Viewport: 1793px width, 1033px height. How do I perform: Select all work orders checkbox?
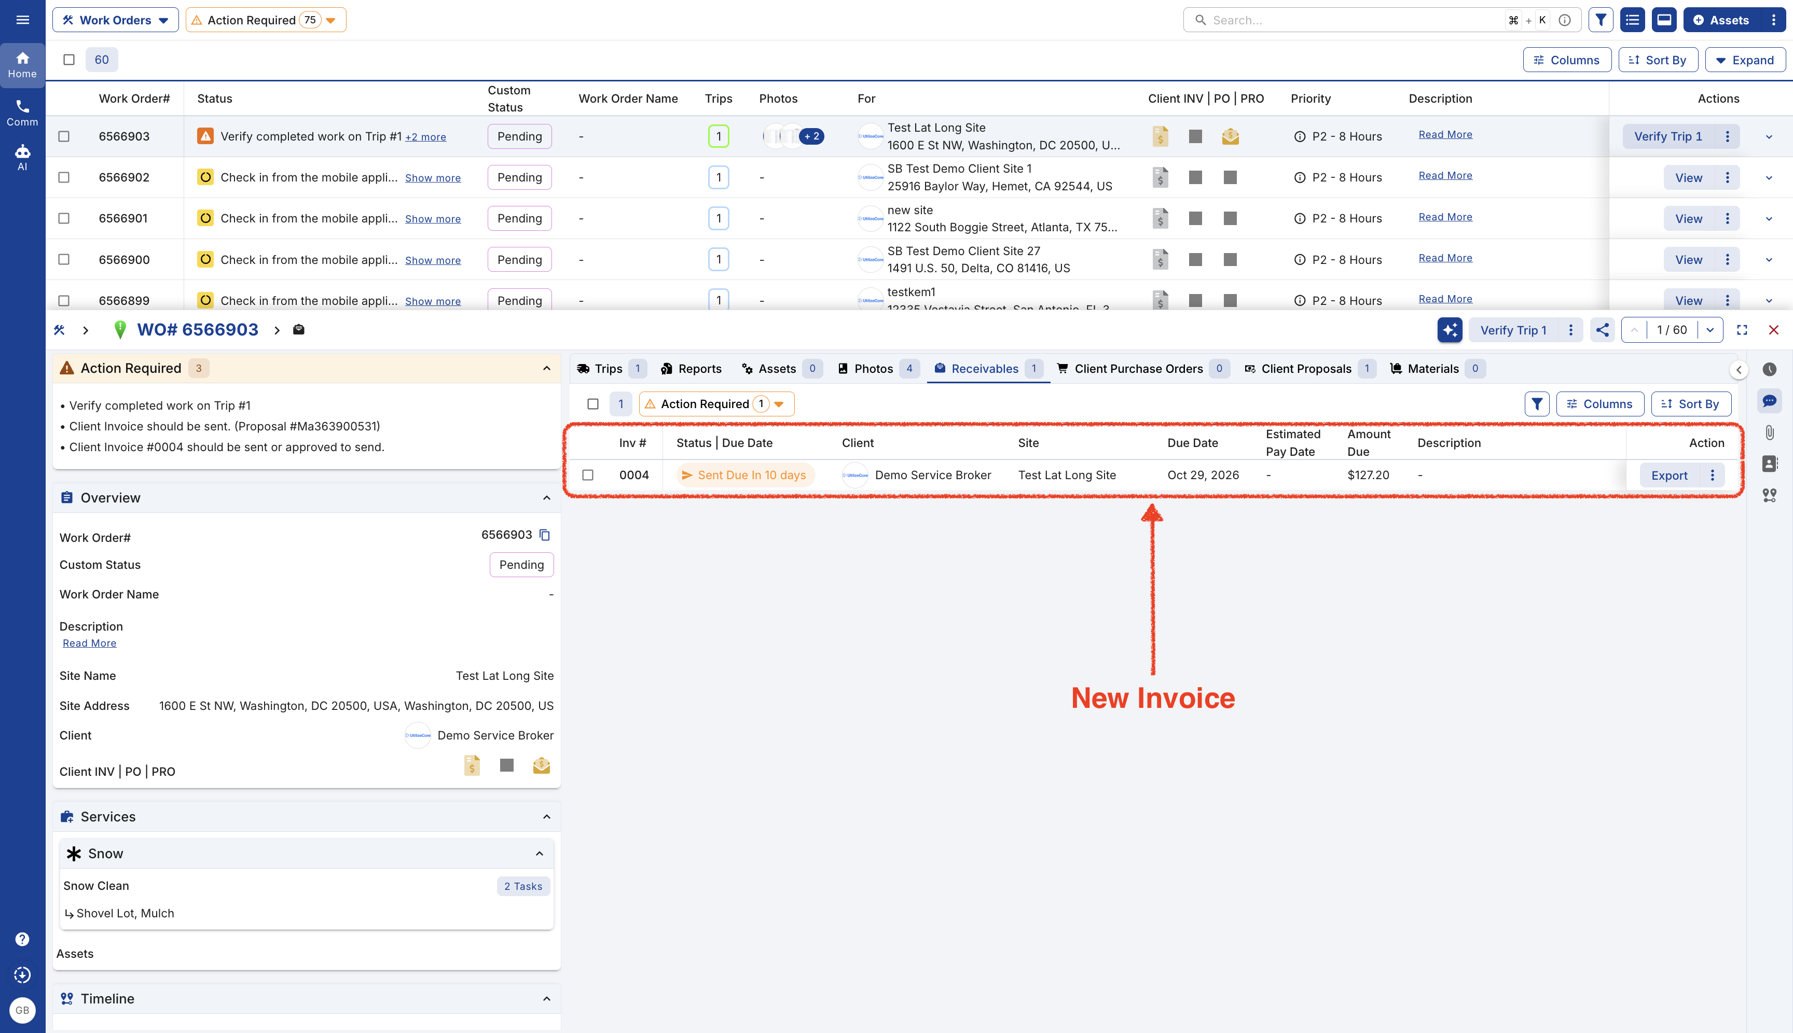pyautogui.click(x=69, y=60)
